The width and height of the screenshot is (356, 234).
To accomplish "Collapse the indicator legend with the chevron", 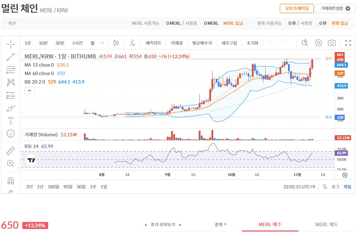I will coord(29,90).
